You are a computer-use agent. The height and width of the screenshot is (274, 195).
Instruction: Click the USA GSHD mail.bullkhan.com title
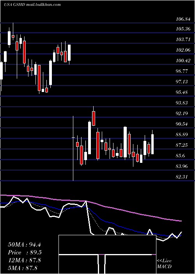coord(32,5)
